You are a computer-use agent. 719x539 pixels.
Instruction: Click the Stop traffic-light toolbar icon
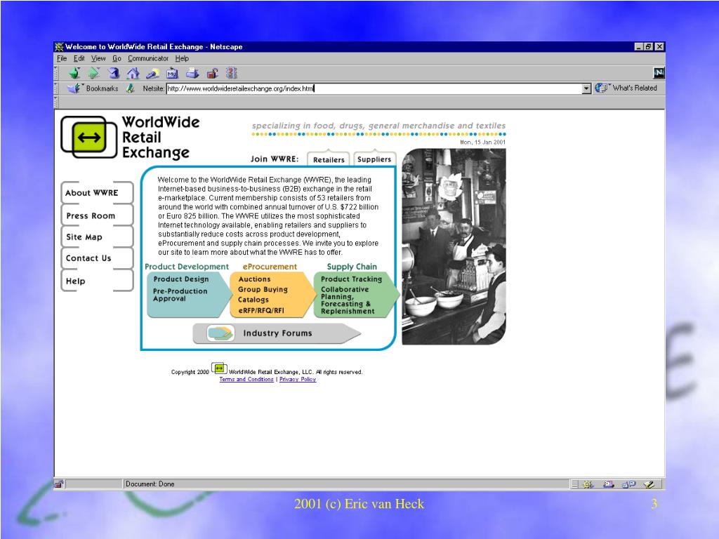point(232,73)
